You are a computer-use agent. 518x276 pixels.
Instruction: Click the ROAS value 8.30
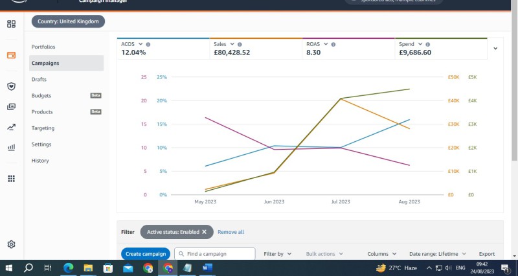pyautogui.click(x=313, y=52)
